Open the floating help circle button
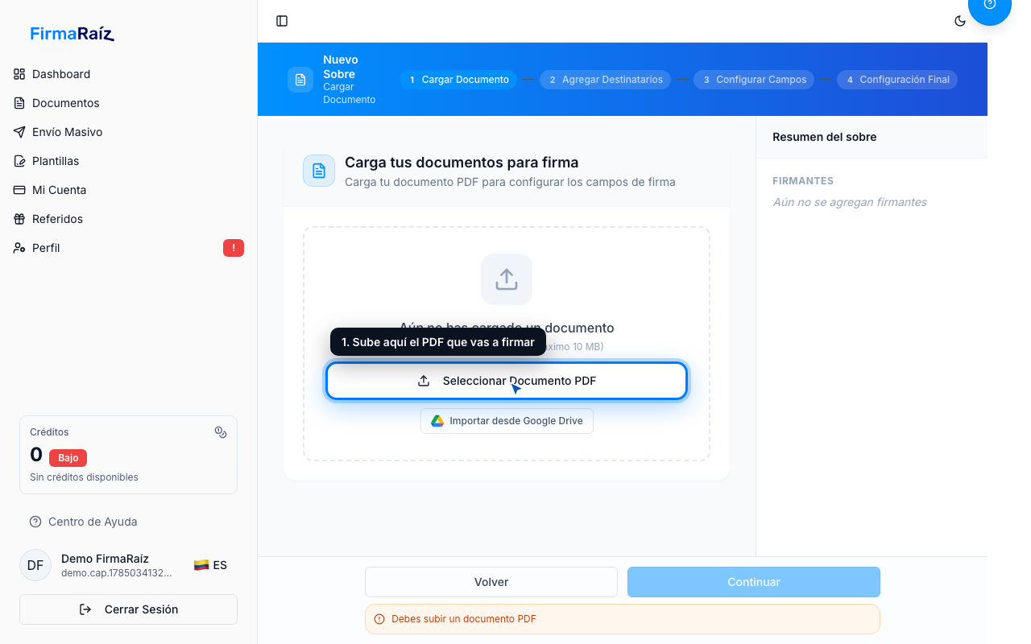 click(990, 6)
